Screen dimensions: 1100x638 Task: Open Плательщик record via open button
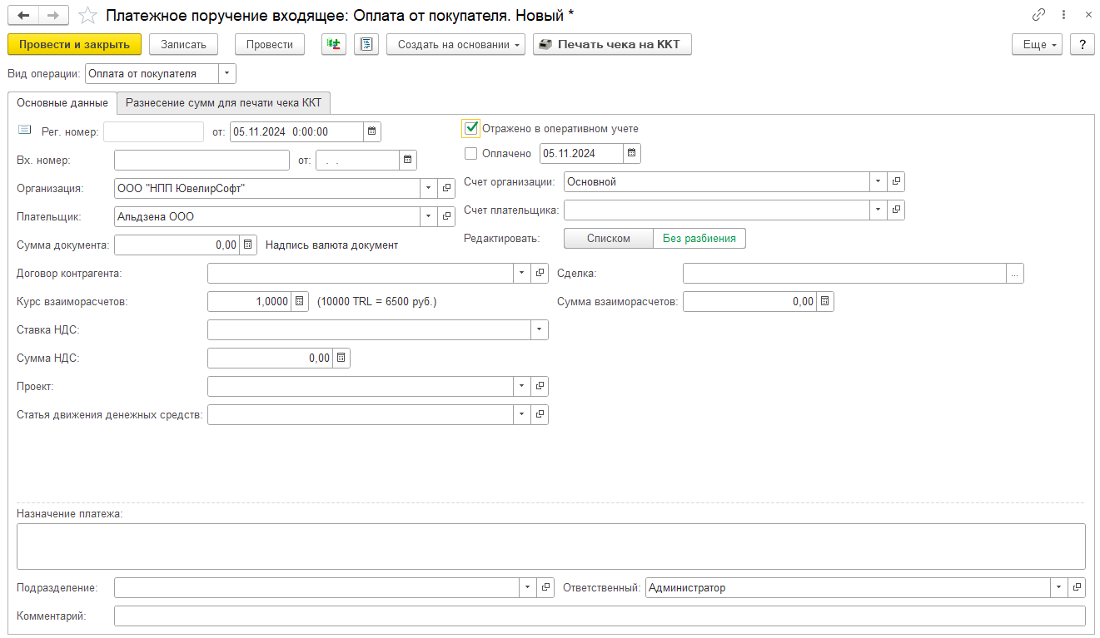pos(447,216)
